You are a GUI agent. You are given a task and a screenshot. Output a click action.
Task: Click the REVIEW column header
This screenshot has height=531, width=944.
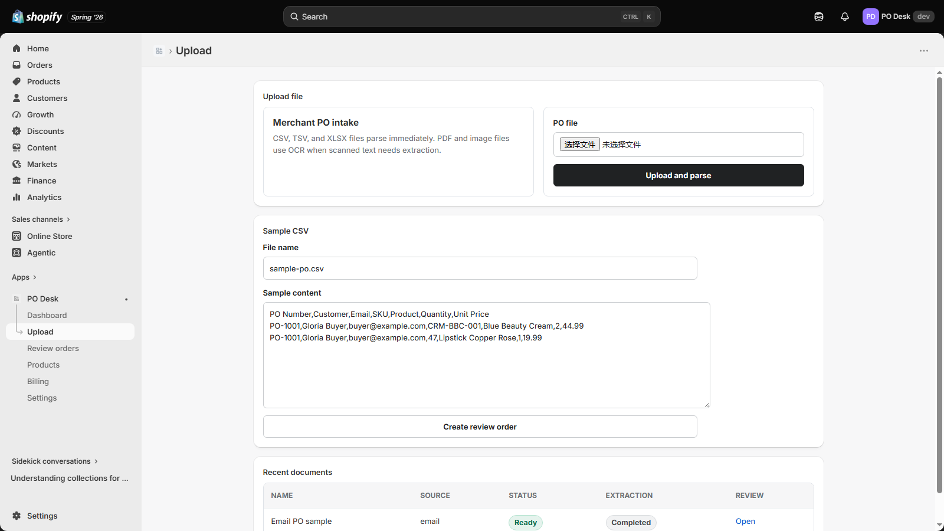(749, 496)
